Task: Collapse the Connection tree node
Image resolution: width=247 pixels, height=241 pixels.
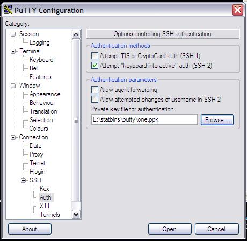Action: [x=13, y=137]
